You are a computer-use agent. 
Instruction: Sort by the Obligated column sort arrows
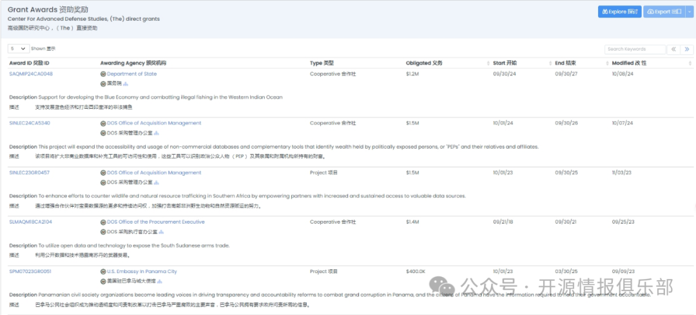coord(488,63)
